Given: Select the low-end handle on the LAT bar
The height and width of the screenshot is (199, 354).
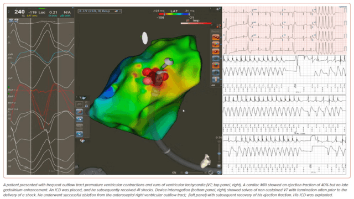Looking at the screenshot, I should (x=164, y=14).
